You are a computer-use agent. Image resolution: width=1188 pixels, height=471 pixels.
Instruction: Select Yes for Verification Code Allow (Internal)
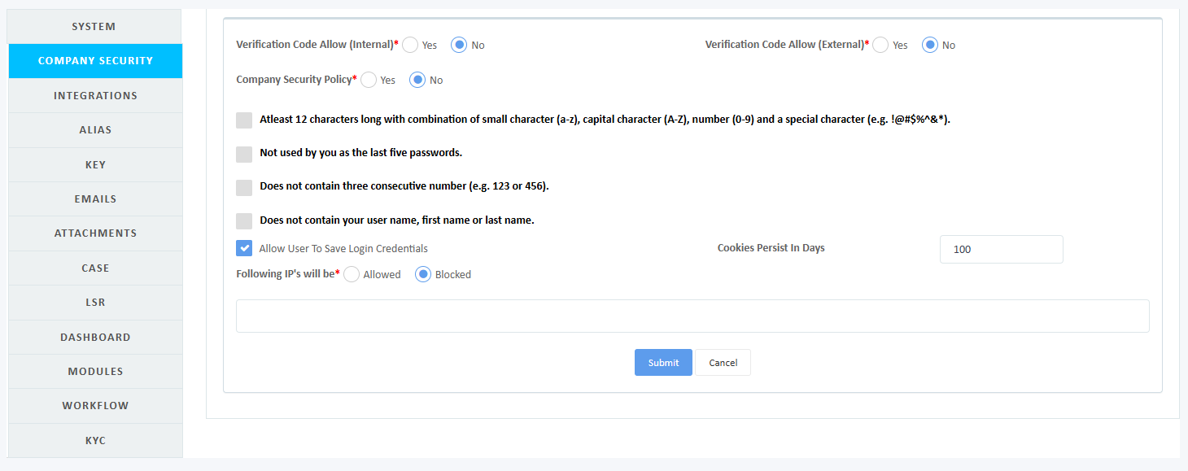coord(410,45)
